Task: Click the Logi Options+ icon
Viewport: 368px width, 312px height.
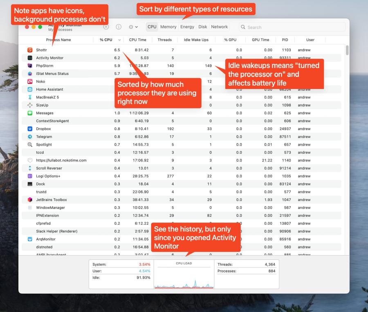Action: click(30, 176)
